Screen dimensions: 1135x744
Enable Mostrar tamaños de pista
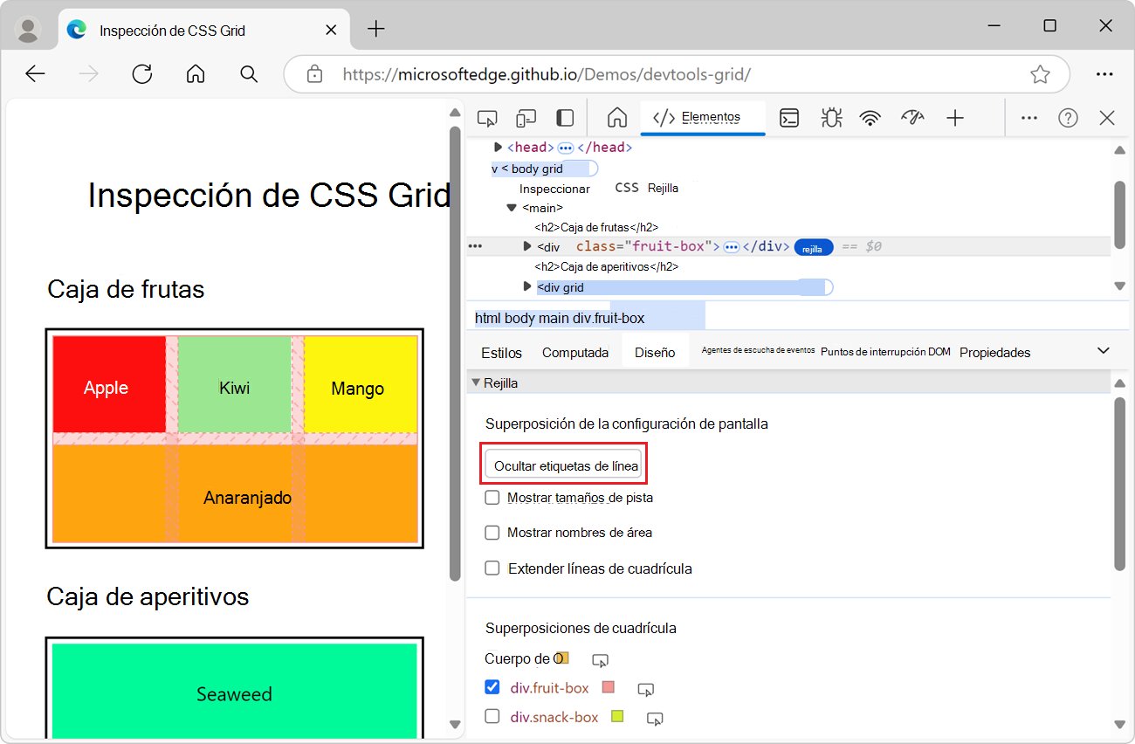492,497
